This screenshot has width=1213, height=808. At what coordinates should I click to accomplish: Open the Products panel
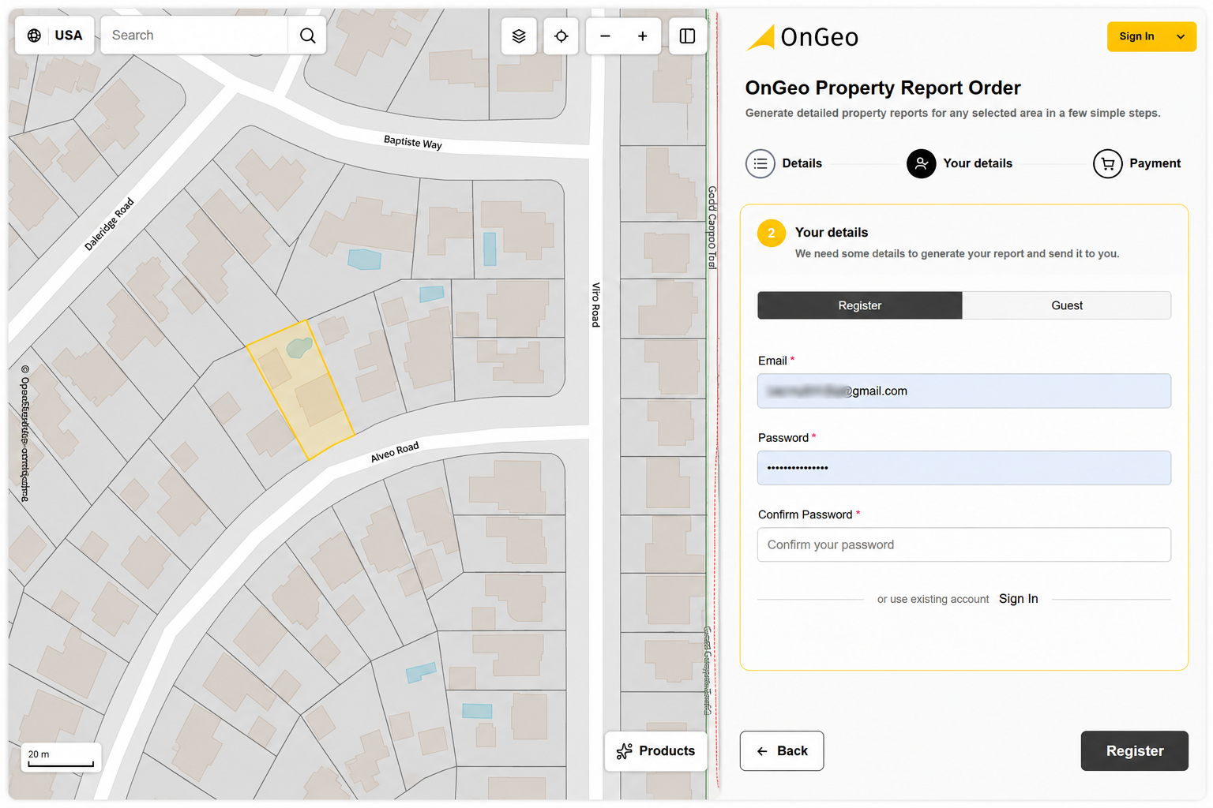click(656, 751)
